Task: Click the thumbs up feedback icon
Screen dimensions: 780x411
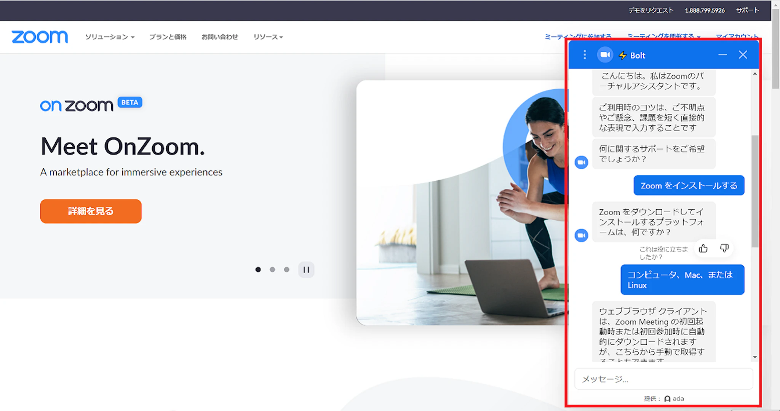Action: (x=703, y=249)
